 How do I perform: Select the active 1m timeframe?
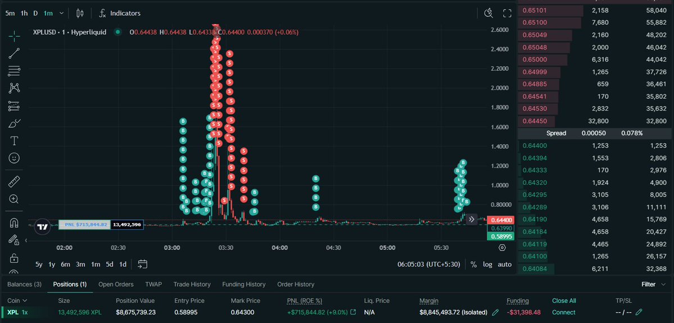[x=48, y=13]
